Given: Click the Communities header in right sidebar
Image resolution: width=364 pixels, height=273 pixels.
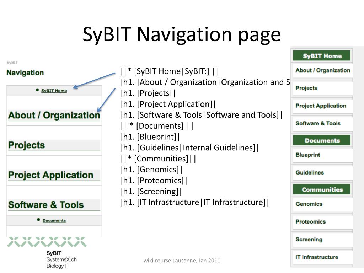Looking at the screenshot, I should 321,189.
